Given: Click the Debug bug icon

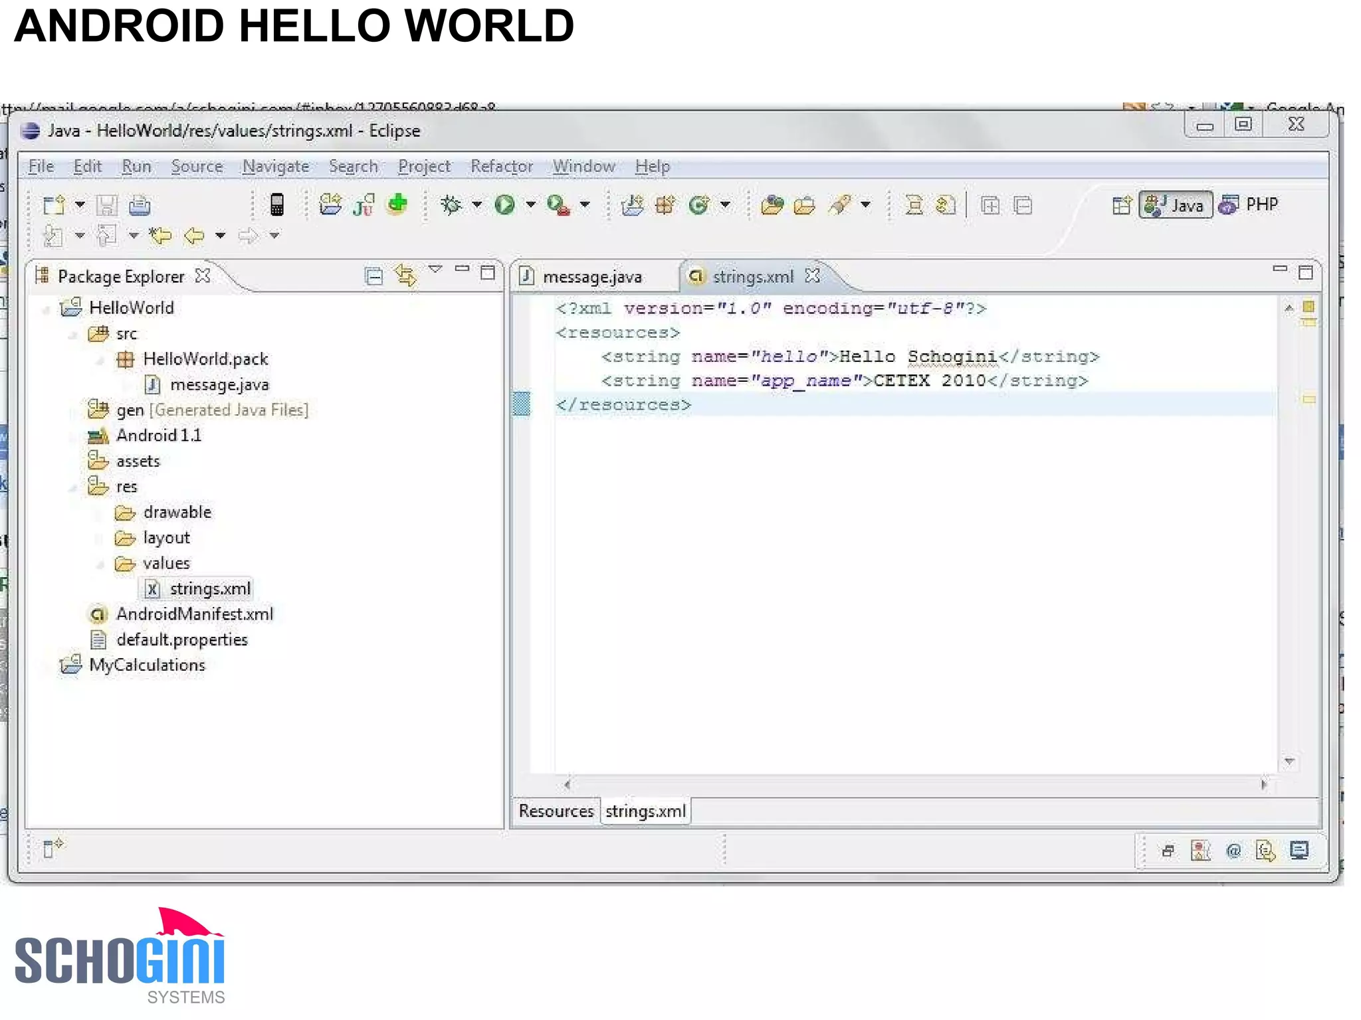Looking at the screenshot, I should pyautogui.click(x=451, y=205).
